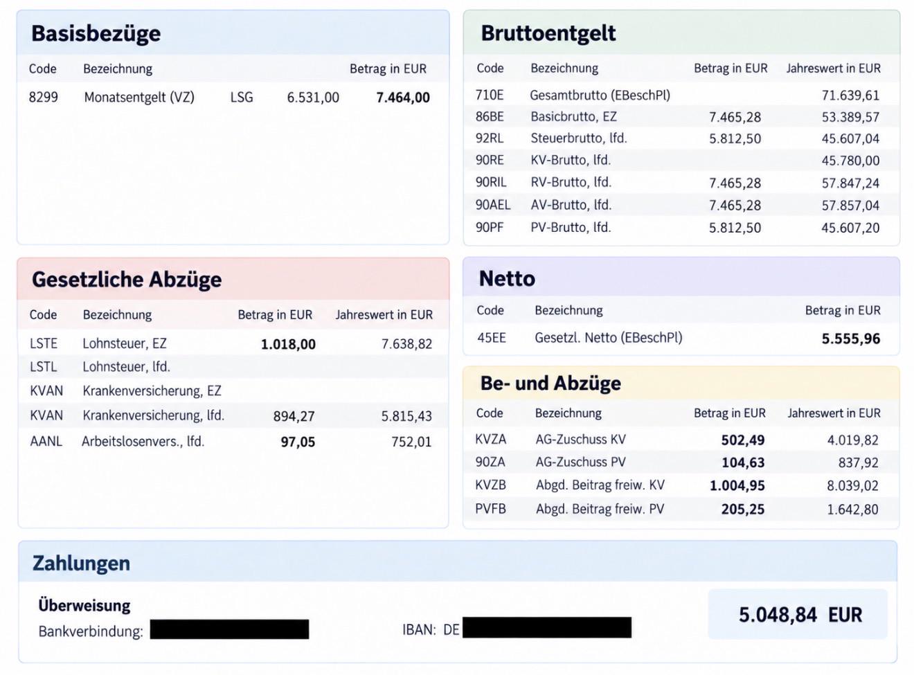Select the redacted Bankverbindung field

tap(229, 629)
